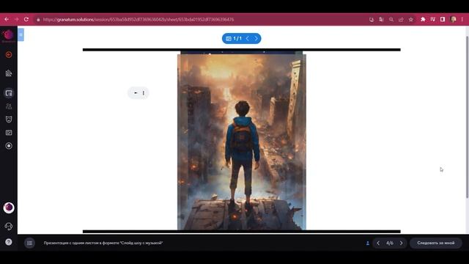Viewport: 469px width, 264px height.
Task: Click the 'Следовать за мной' button
Action: tap(436, 243)
